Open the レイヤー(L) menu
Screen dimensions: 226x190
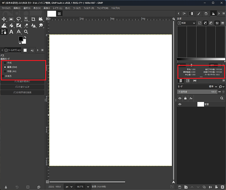pyautogui.click(x=58, y=8)
